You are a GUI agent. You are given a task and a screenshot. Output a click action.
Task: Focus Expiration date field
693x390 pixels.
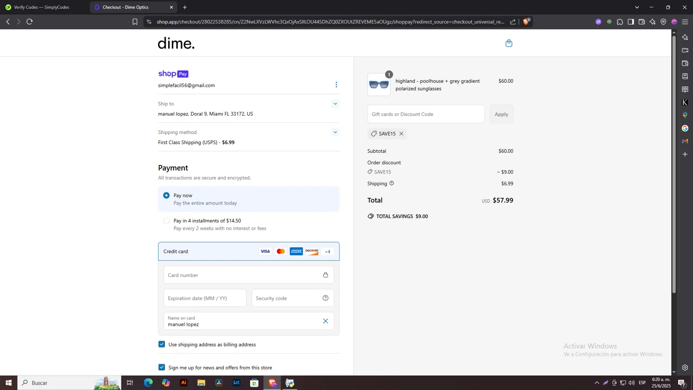pyautogui.click(x=205, y=298)
